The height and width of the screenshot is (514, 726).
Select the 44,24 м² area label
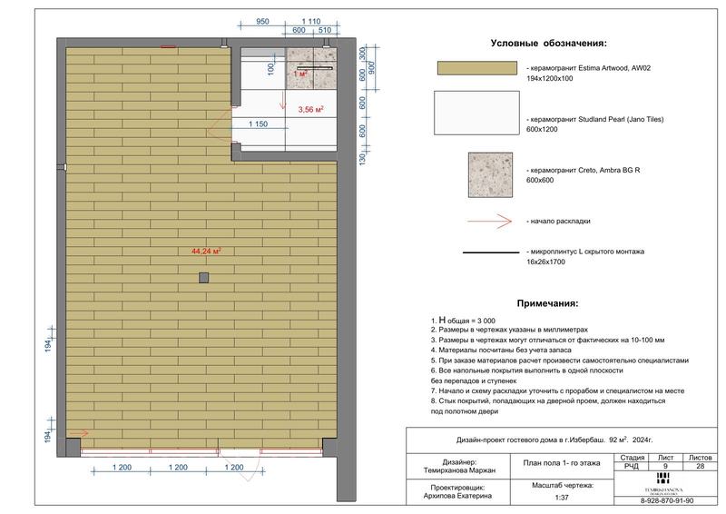tap(206, 252)
